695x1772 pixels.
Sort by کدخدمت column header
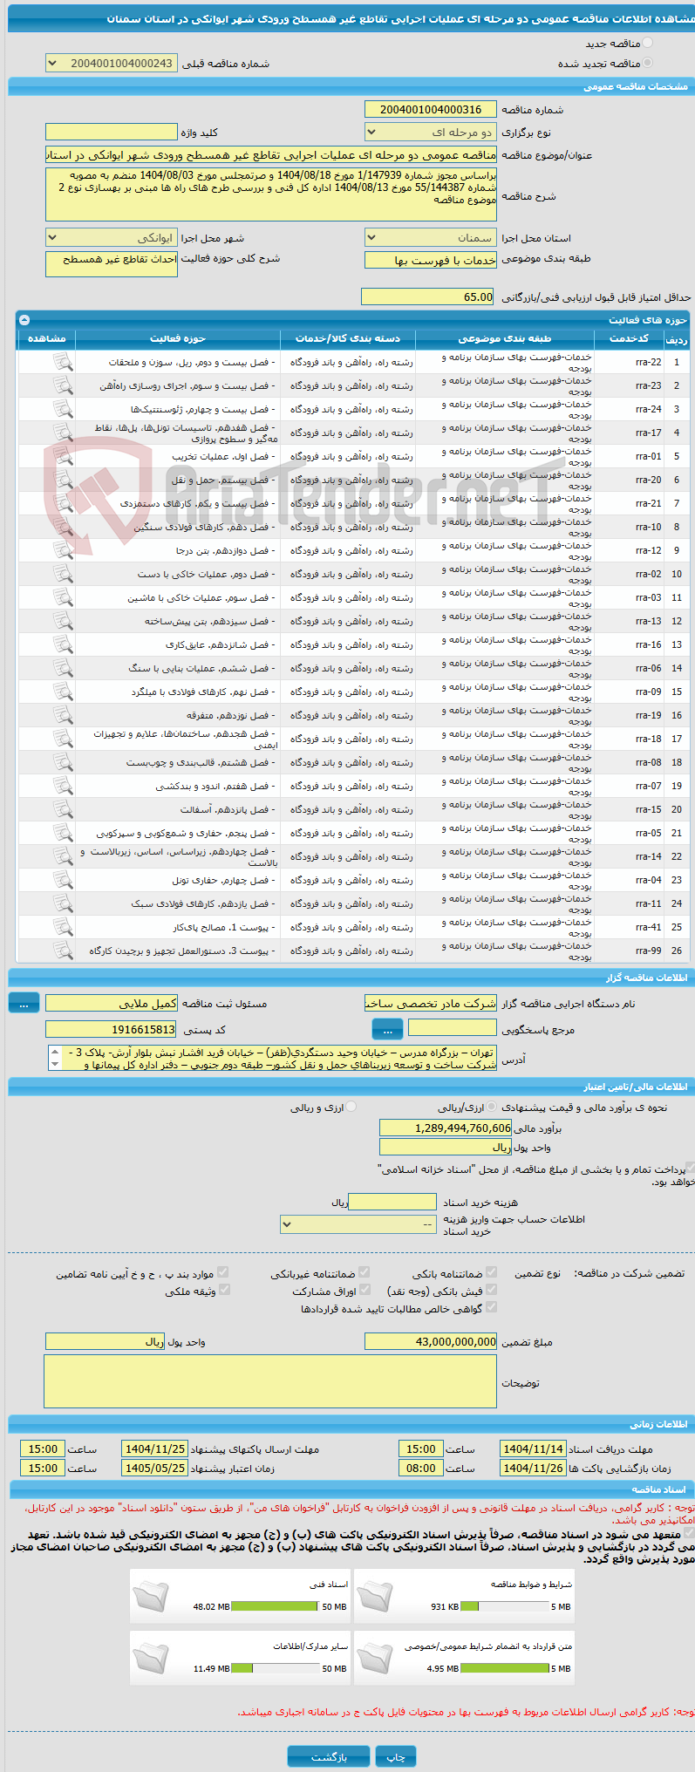[629, 338]
